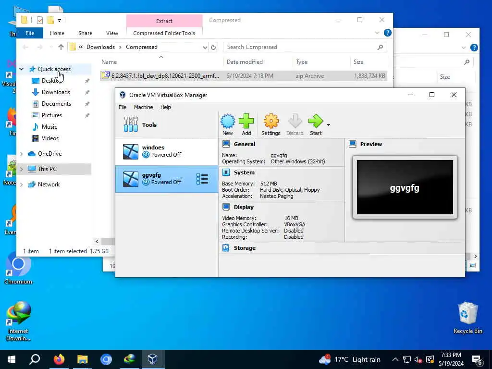
Task: Show hidden system tray icons chevron
Action: coord(395,359)
